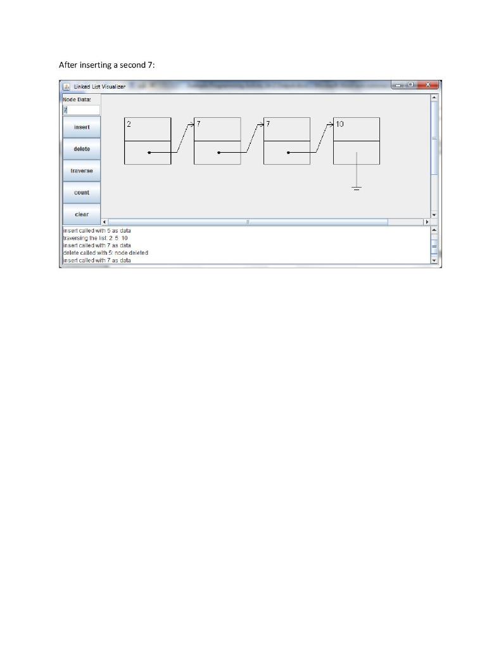This screenshot has width=501, height=649.
Task: Click canvas vertical scrollbar down arrow
Action: tap(434, 215)
